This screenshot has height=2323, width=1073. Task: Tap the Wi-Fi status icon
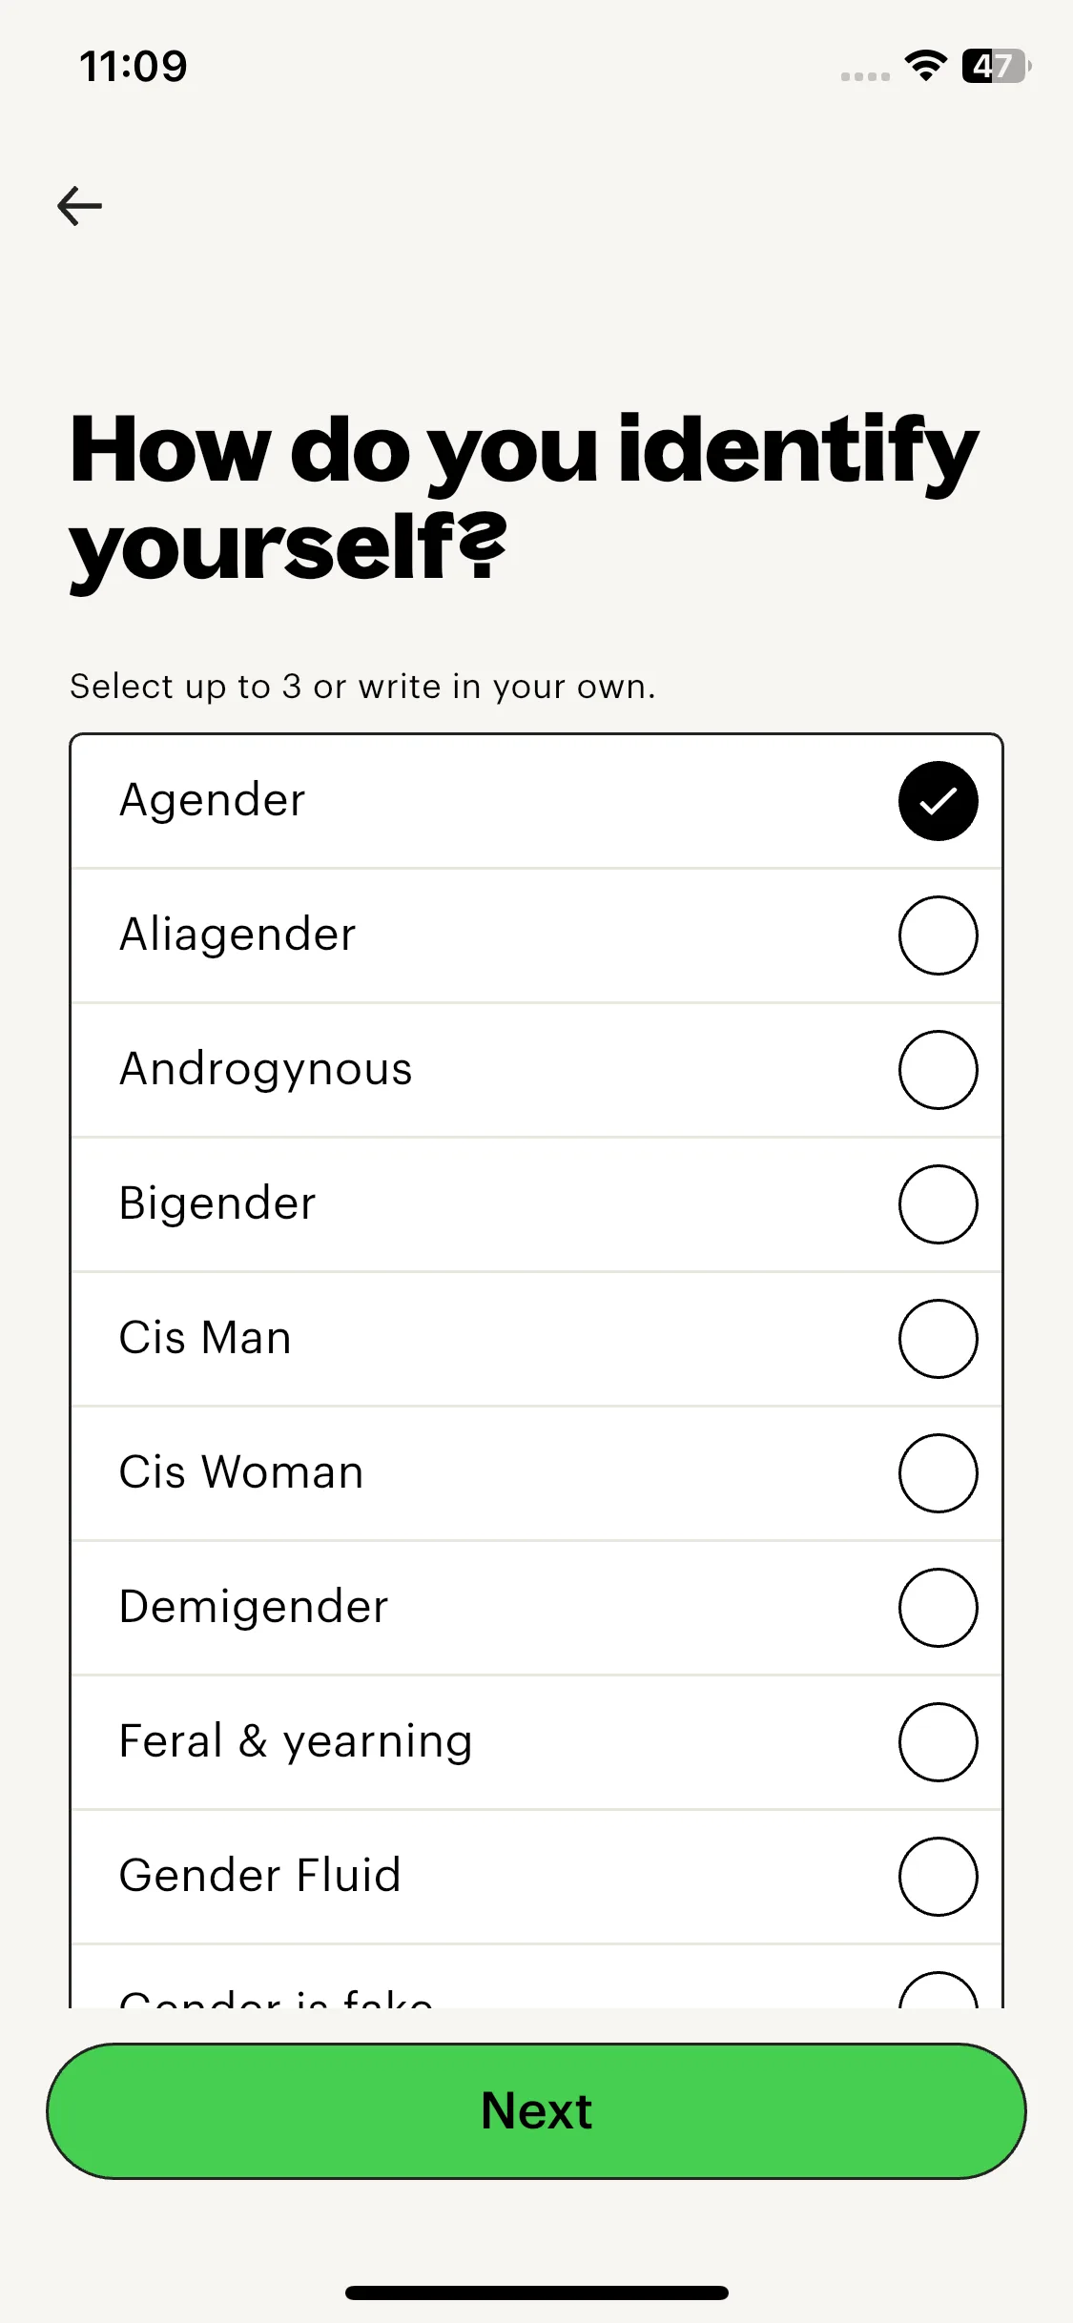click(x=925, y=66)
